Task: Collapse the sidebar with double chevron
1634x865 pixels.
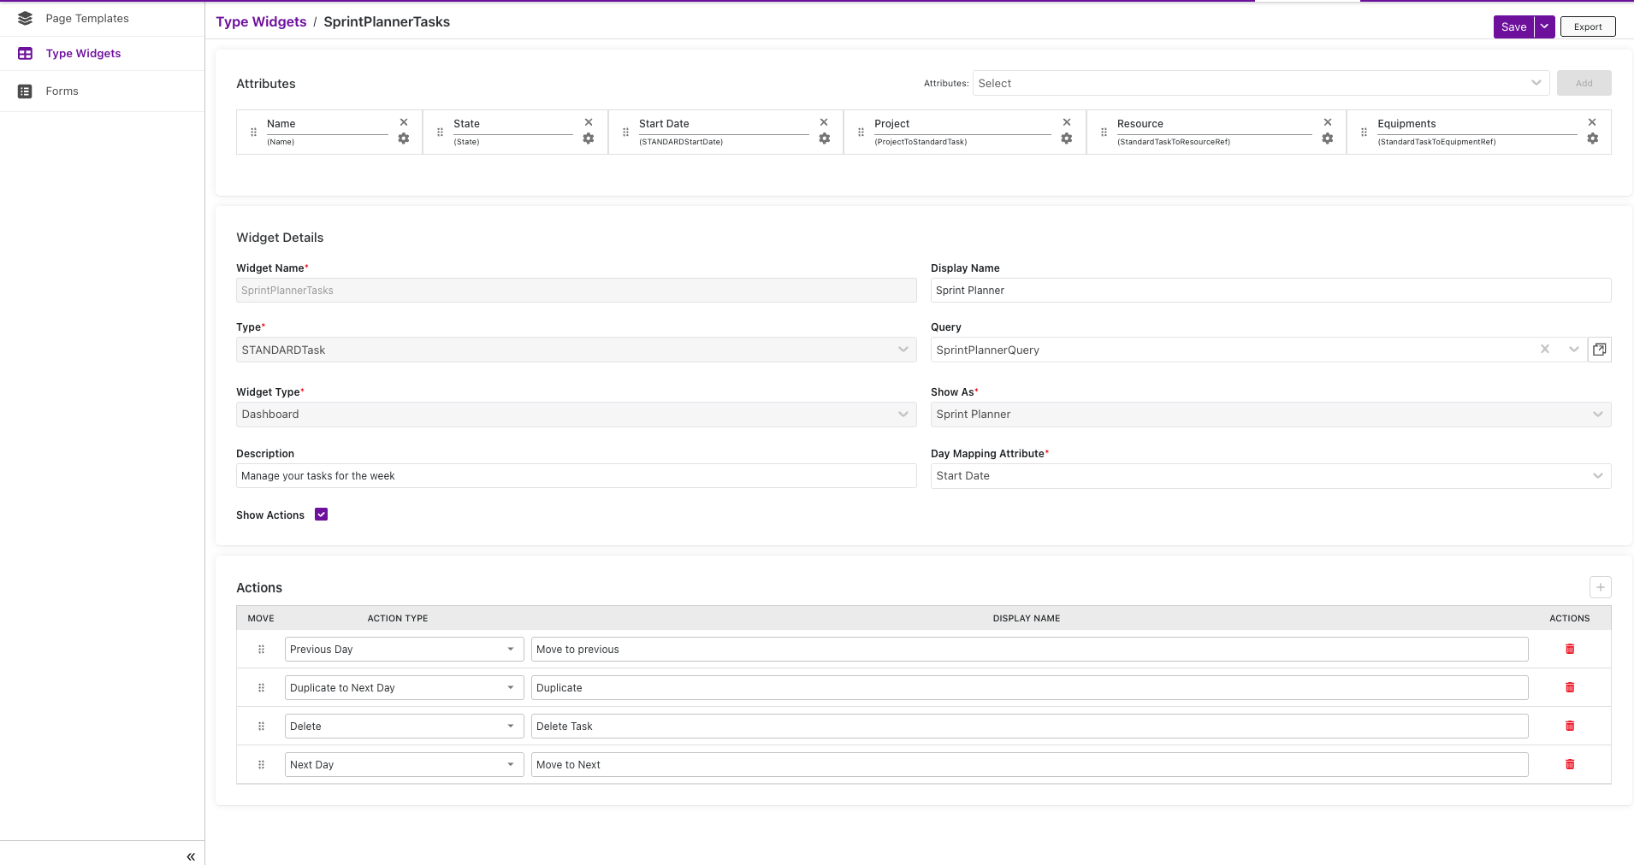Action: (191, 856)
